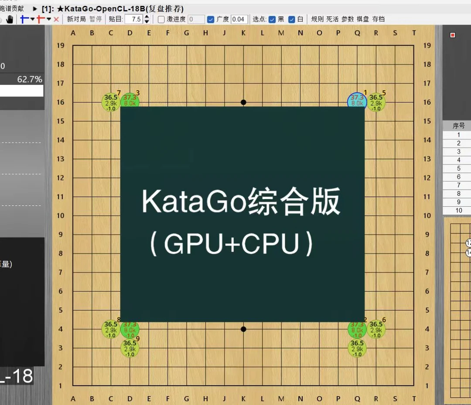The height and width of the screenshot is (405, 471).
Task: Click the 62.7% progress bar on the left
Action: (x=22, y=90)
